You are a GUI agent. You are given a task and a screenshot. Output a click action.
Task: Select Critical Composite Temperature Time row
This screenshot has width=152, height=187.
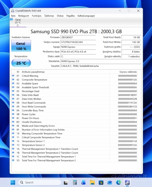click(74, 137)
